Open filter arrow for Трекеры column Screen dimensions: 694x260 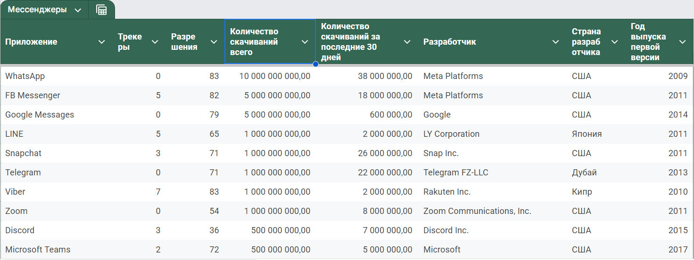click(155, 42)
